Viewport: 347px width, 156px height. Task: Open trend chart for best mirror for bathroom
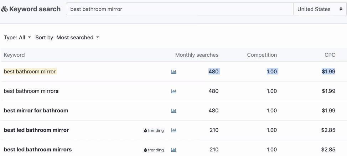pos(173,111)
